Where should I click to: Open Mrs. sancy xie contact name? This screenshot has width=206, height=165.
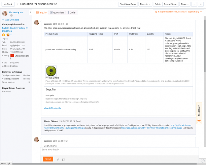coord(16,12)
